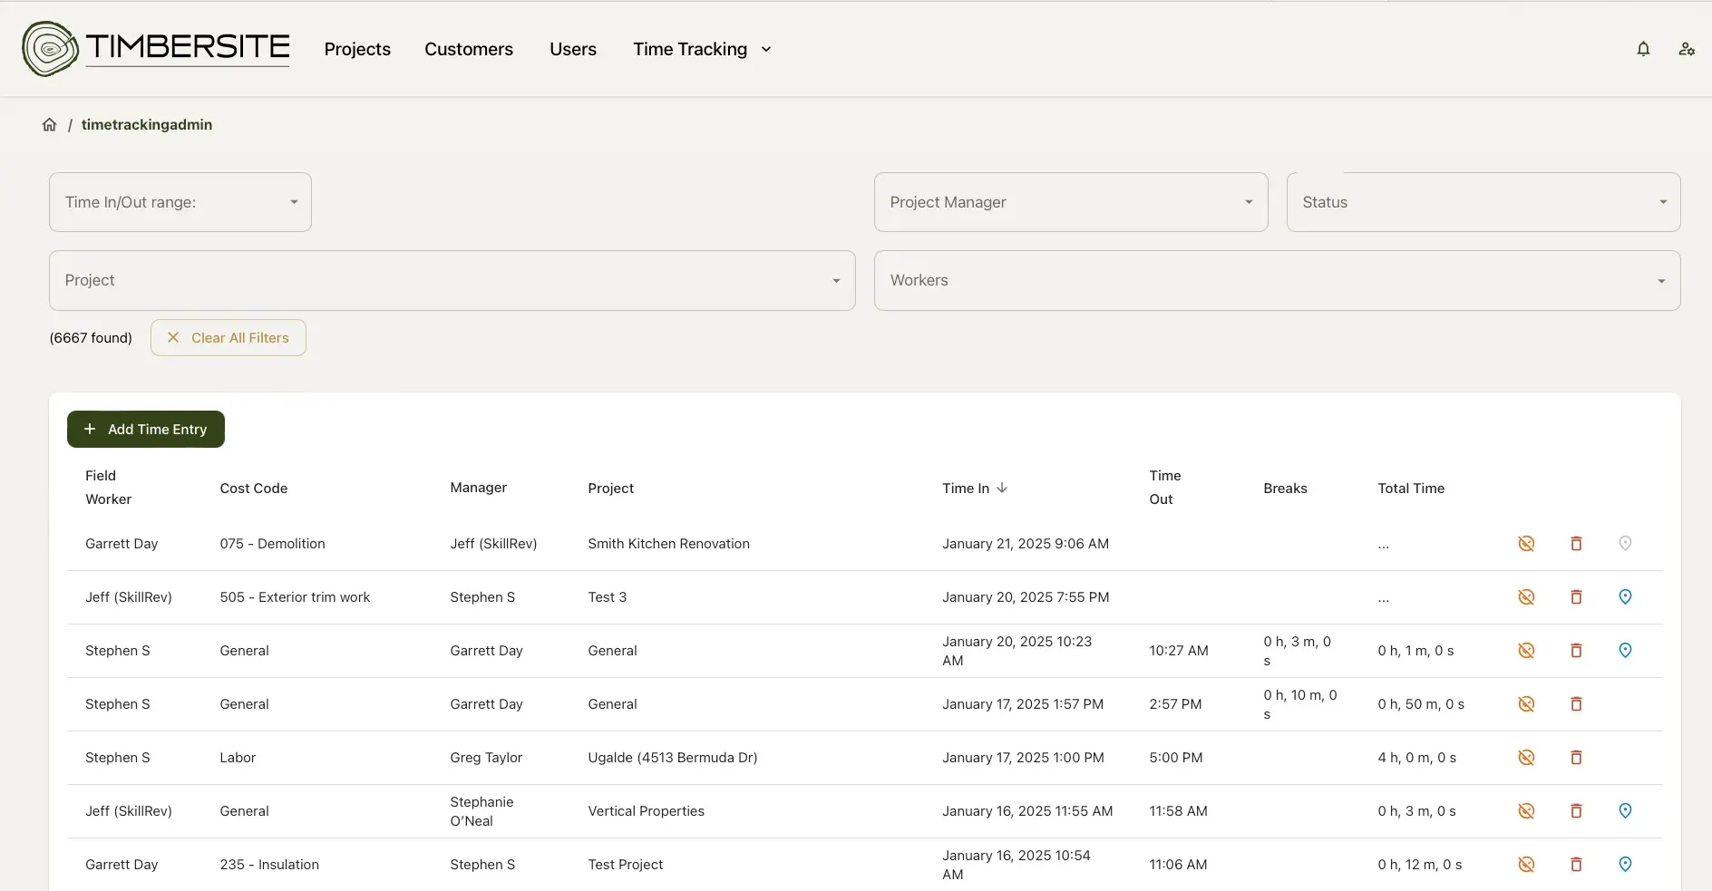Click the home breadcrumb icon
Screen dimensions: 1712x891
[x=50, y=125]
